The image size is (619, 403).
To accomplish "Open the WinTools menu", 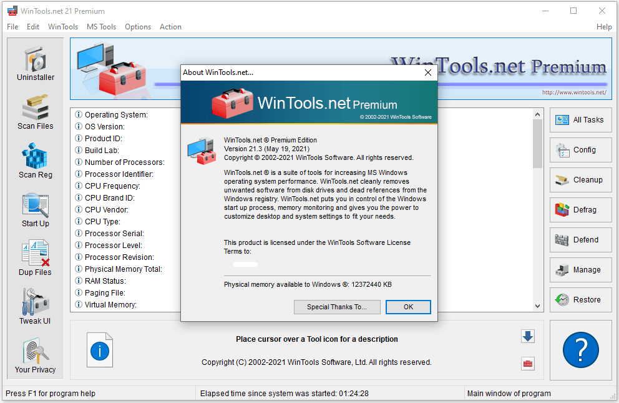I will click(x=63, y=27).
